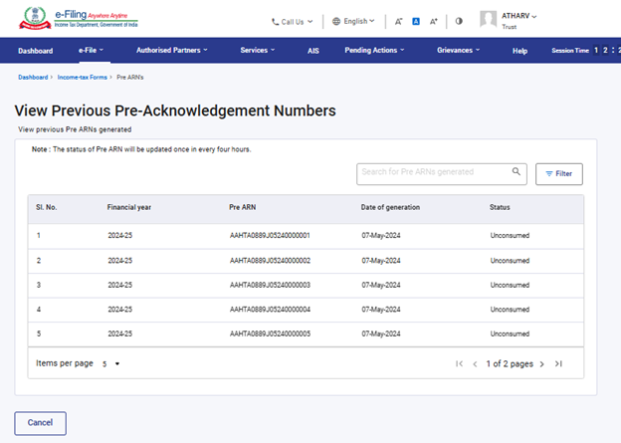
Task: Open the ATHARV user profile avatar
Action: 488,20
